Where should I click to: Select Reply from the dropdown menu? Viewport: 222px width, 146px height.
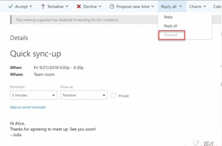pyautogui.click(x=168, y=17)
